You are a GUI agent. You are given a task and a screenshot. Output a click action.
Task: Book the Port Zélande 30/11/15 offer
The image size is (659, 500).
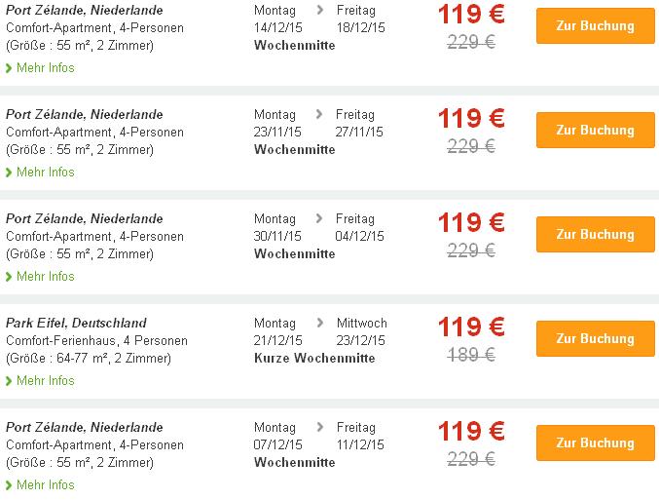595,234
